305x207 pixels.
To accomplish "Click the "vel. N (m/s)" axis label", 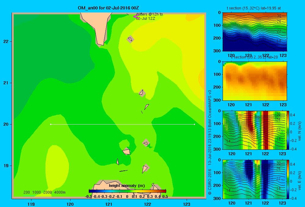I will point(300,131).
